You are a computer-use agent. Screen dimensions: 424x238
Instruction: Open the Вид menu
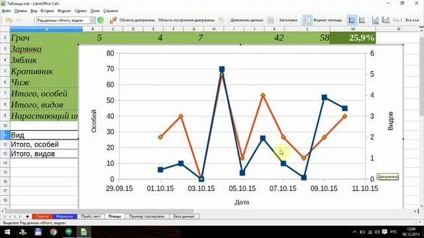[x=34, y=11]
